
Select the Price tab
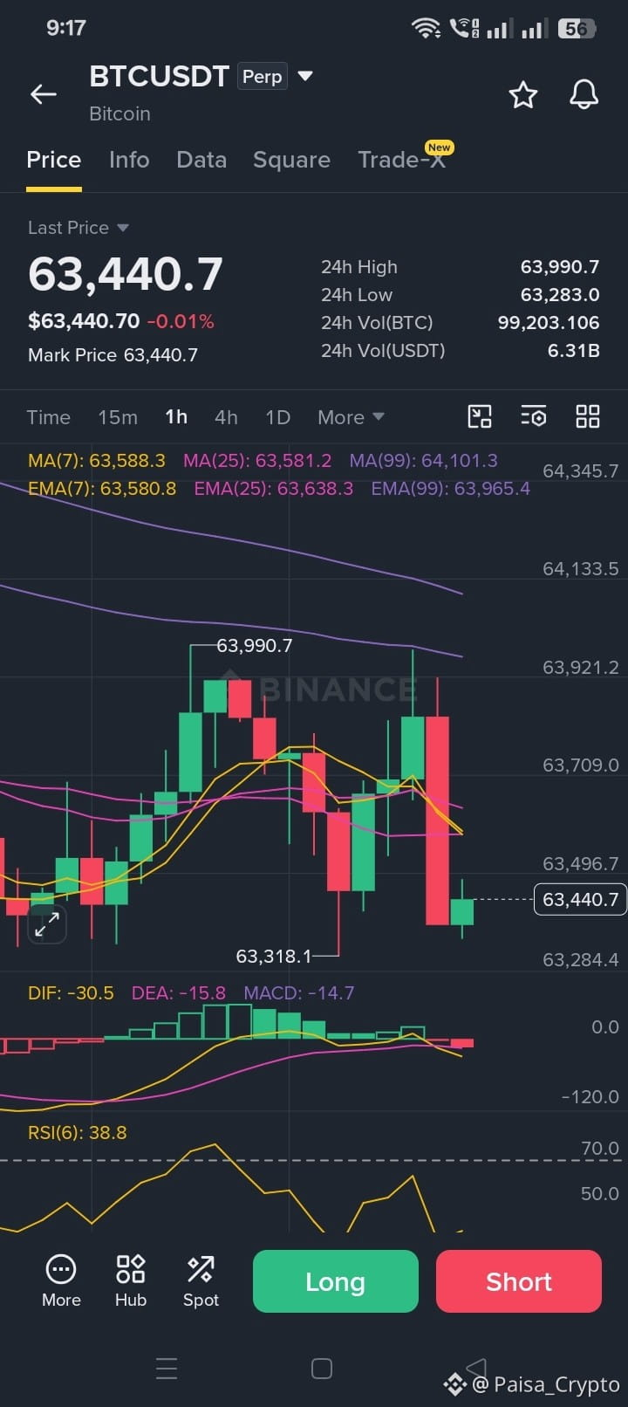(x=54, y=160)
